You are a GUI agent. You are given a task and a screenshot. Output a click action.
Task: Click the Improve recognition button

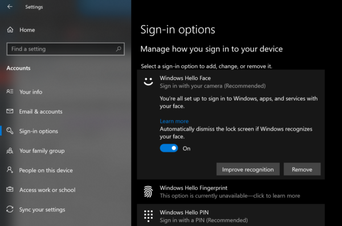click(248, 169)
